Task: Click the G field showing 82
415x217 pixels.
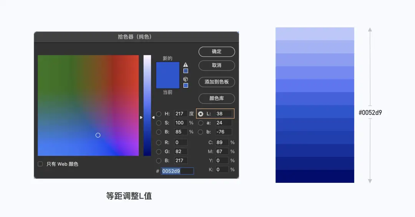Action: pyautogui.click(x=181, y=151)
